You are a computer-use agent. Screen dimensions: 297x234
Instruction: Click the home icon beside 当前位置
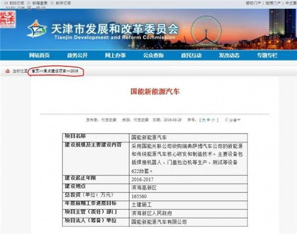click(x=7, y=71)
